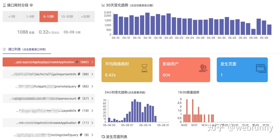Screen dimensions: 280x140
Task: Click tag icon in createApplication (11) row
Action: click(x=79, y=123)
